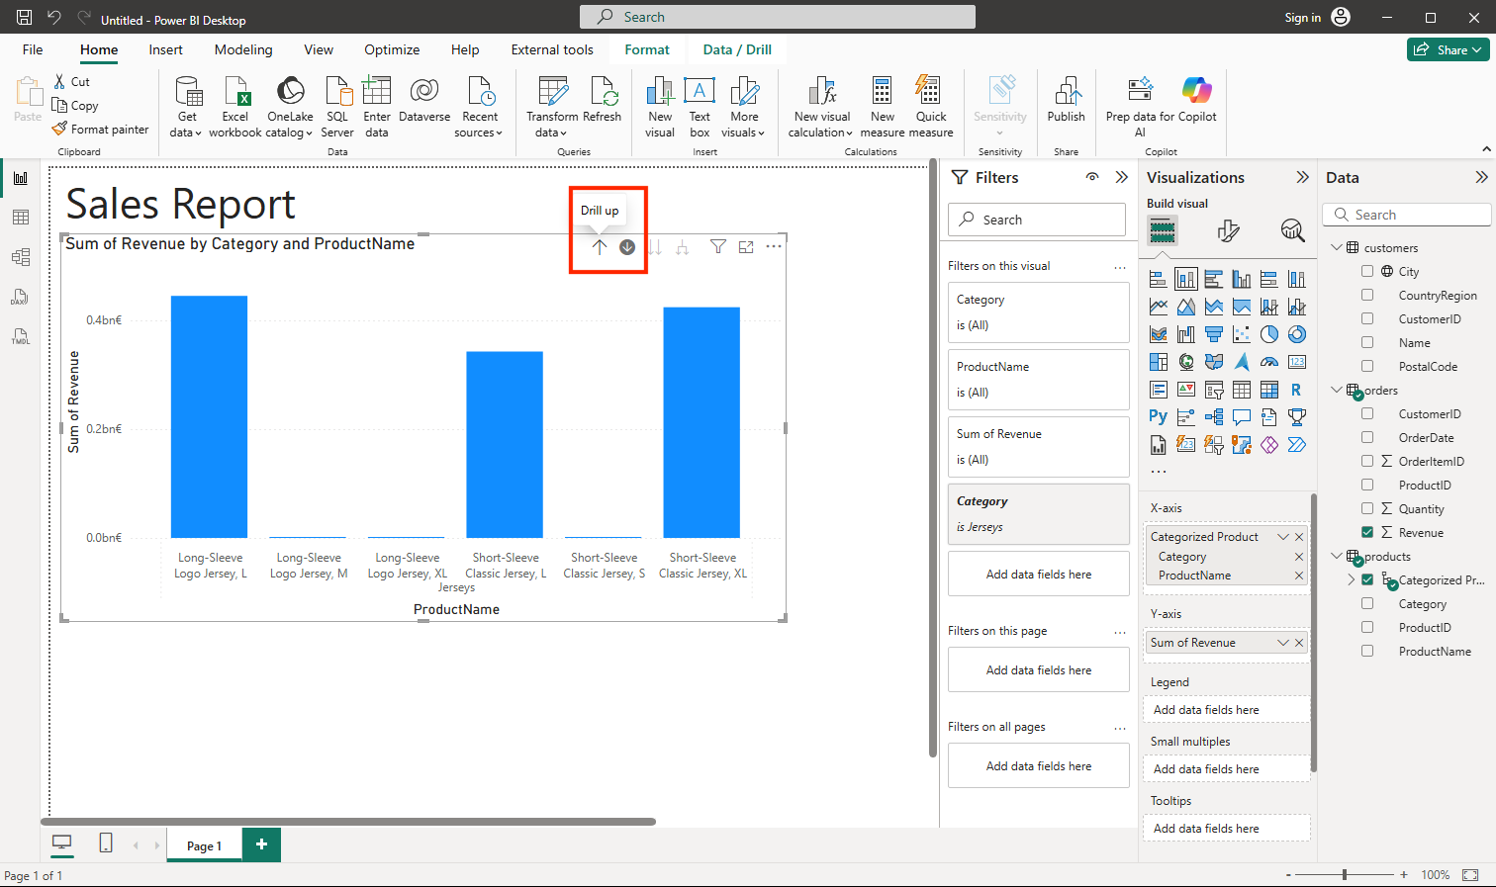Screen dimensions: 1496x887
Task: Select the donut chart visual
Action: [1297, 334]
